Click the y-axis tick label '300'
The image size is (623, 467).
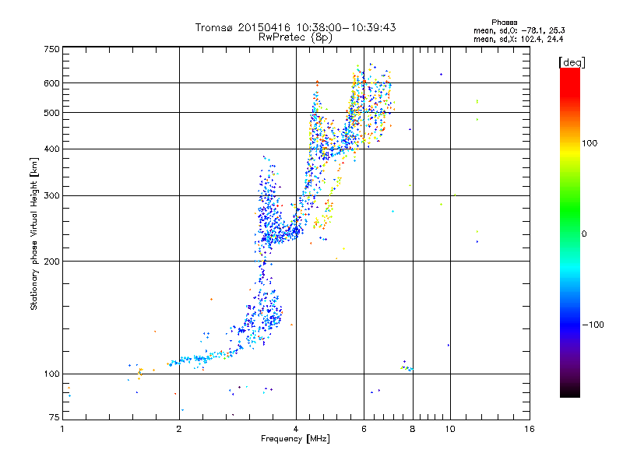[x=51, y=196]
